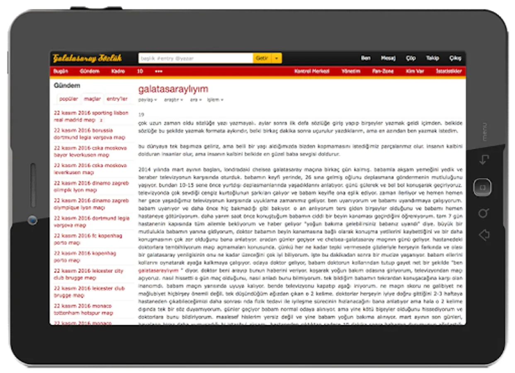Switch to the maçlar tab
Viewport: 515px width, 373px height.
(x=92, y=99)
